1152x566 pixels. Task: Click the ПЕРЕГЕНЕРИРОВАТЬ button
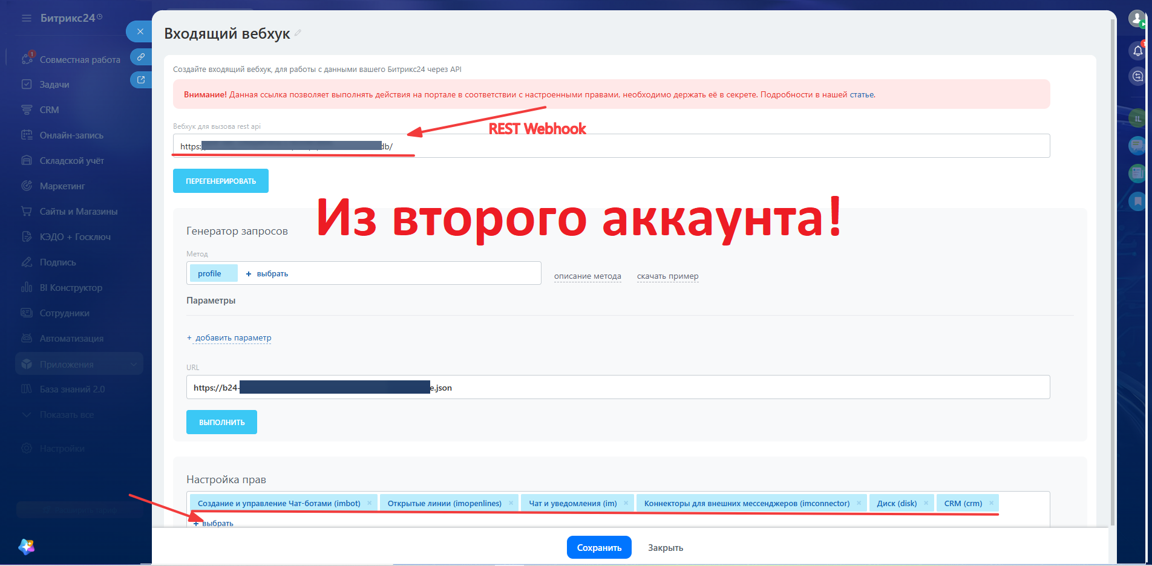tap(221, 181)
